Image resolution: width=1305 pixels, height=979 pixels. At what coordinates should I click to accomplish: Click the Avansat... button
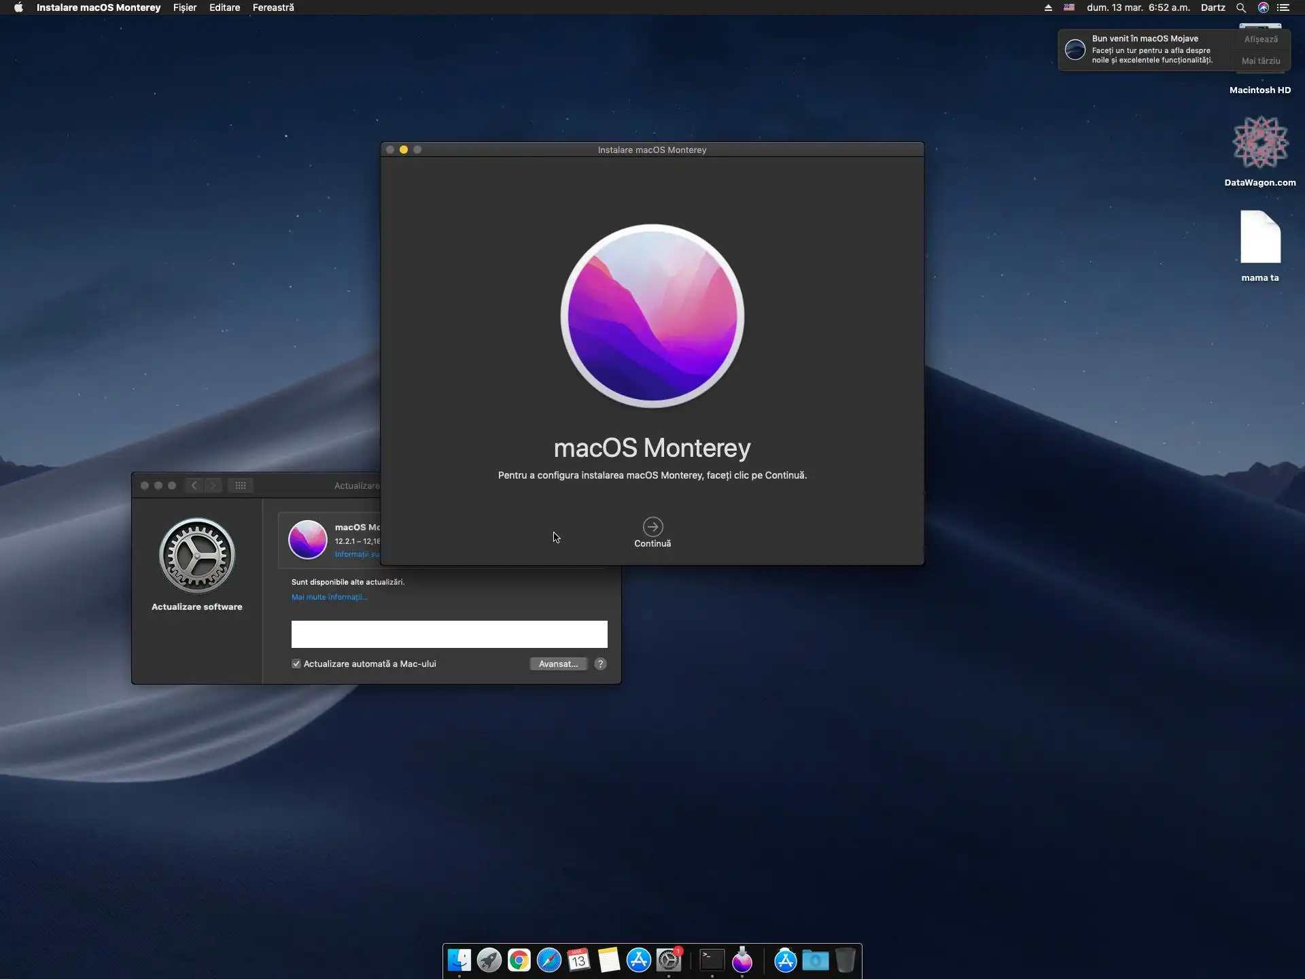pyautogui.click(x=558, y=664)
